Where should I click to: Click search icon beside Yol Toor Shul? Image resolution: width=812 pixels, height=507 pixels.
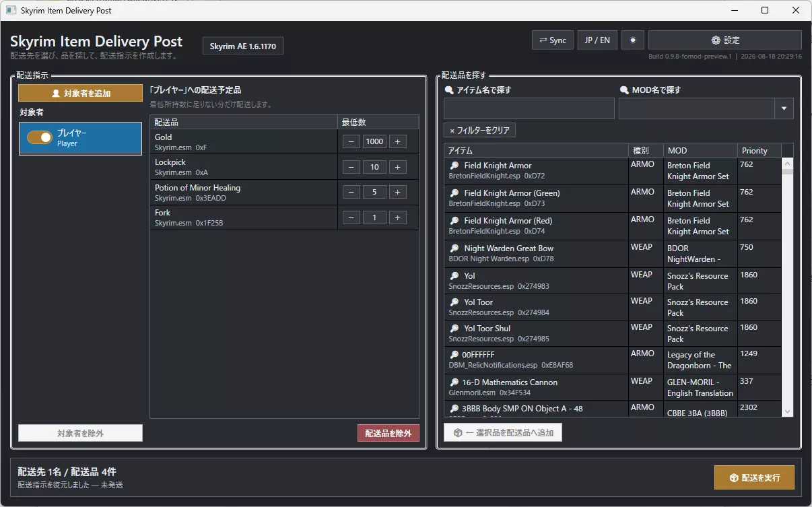click(454, 329)
